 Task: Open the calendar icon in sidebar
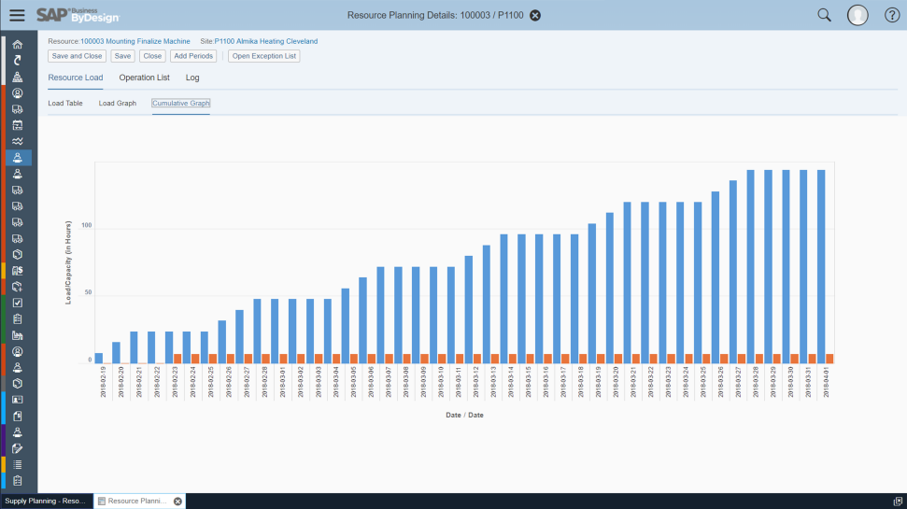[18, 125]
